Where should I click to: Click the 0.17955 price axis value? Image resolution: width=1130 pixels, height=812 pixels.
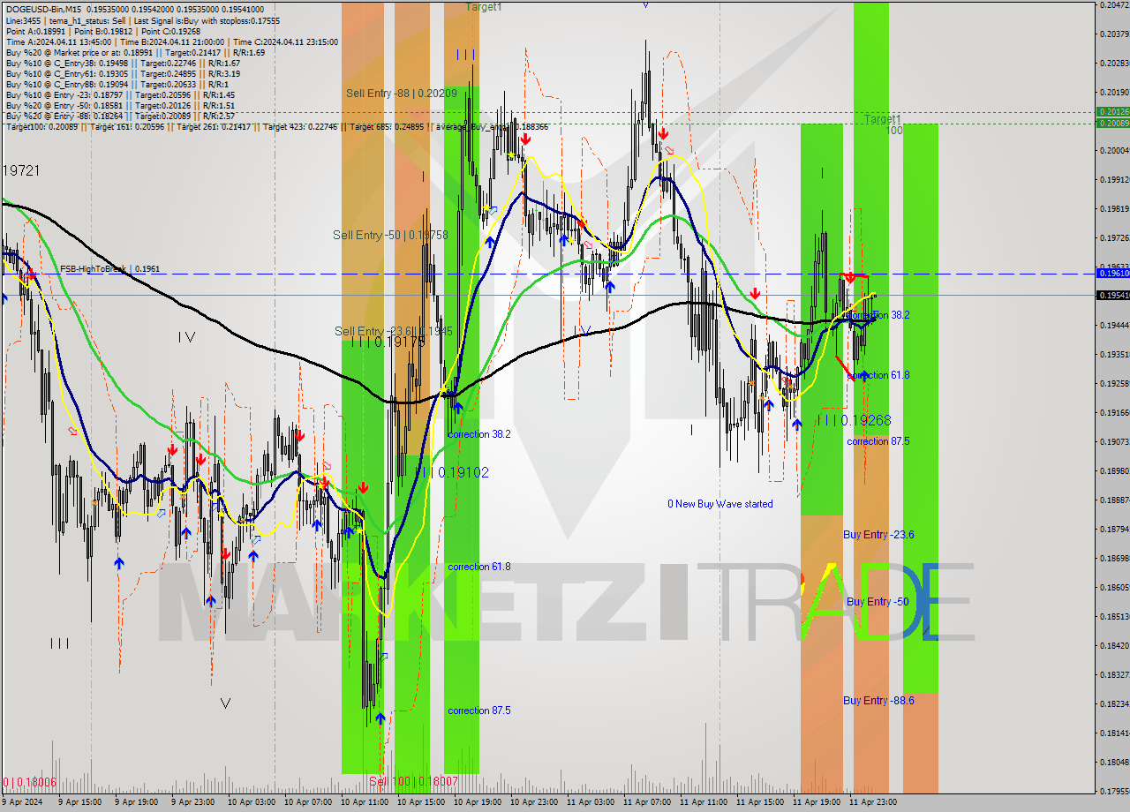tap(1114, 791)
